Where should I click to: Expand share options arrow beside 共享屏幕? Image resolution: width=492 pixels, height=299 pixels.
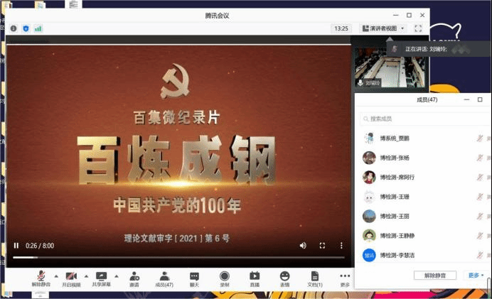[117, 276]
